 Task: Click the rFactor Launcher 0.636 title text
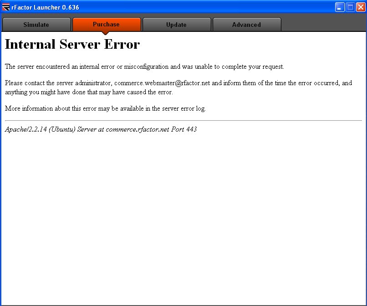pos(45,7)
